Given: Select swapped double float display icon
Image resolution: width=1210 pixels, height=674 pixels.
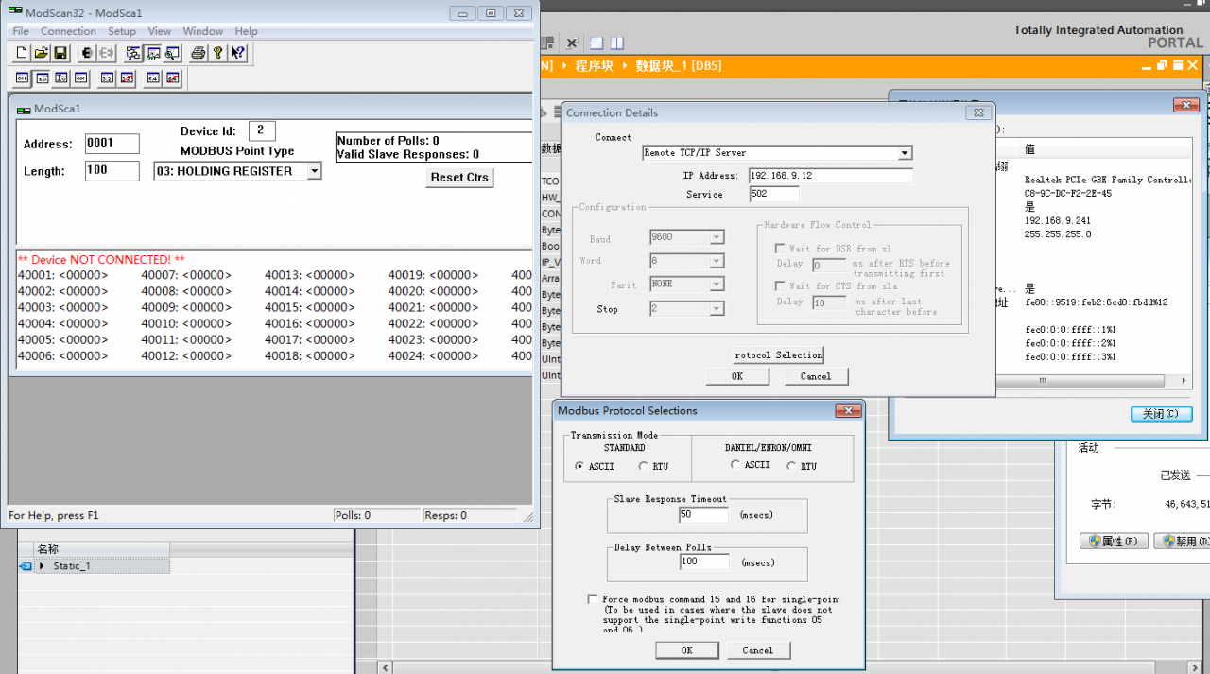Looking at the screenshot, I should click(173, 78).
